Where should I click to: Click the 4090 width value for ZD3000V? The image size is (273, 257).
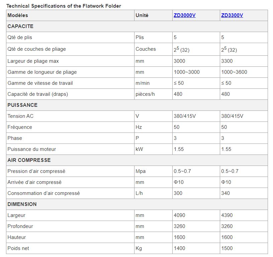(179, 215)
